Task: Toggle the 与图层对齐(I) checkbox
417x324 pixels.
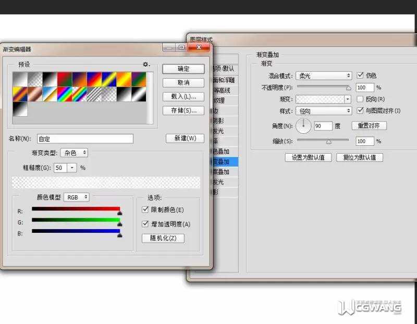Action: pos(360,110)
